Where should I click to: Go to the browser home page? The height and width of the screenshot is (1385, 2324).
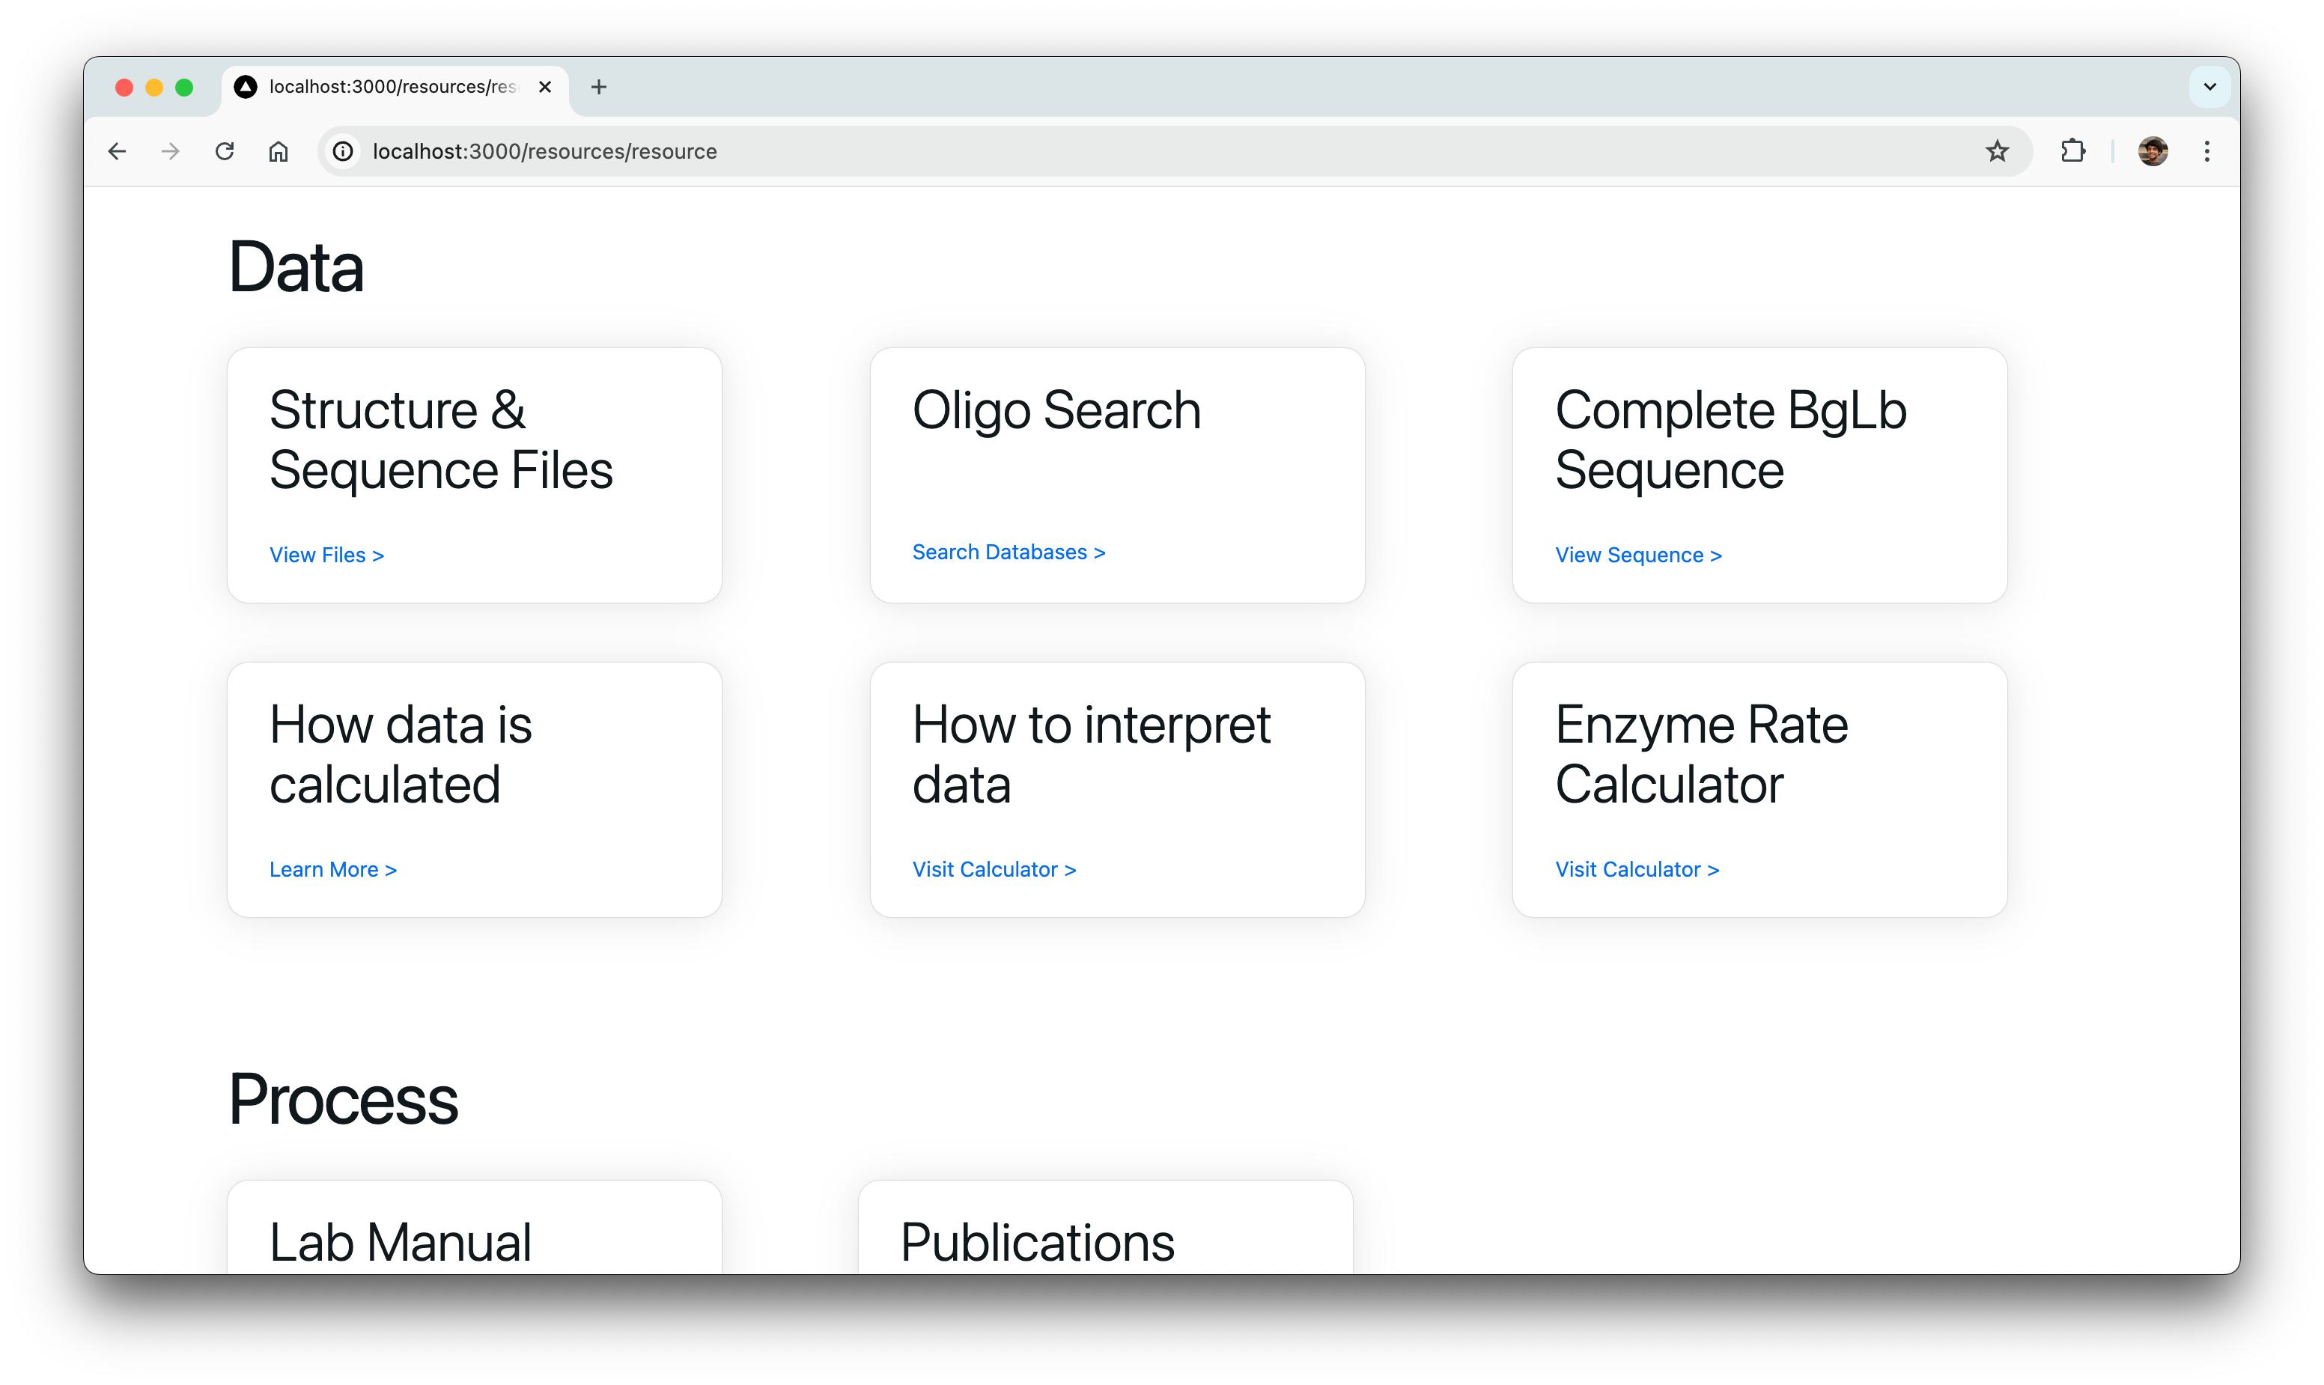pos(278,151)
